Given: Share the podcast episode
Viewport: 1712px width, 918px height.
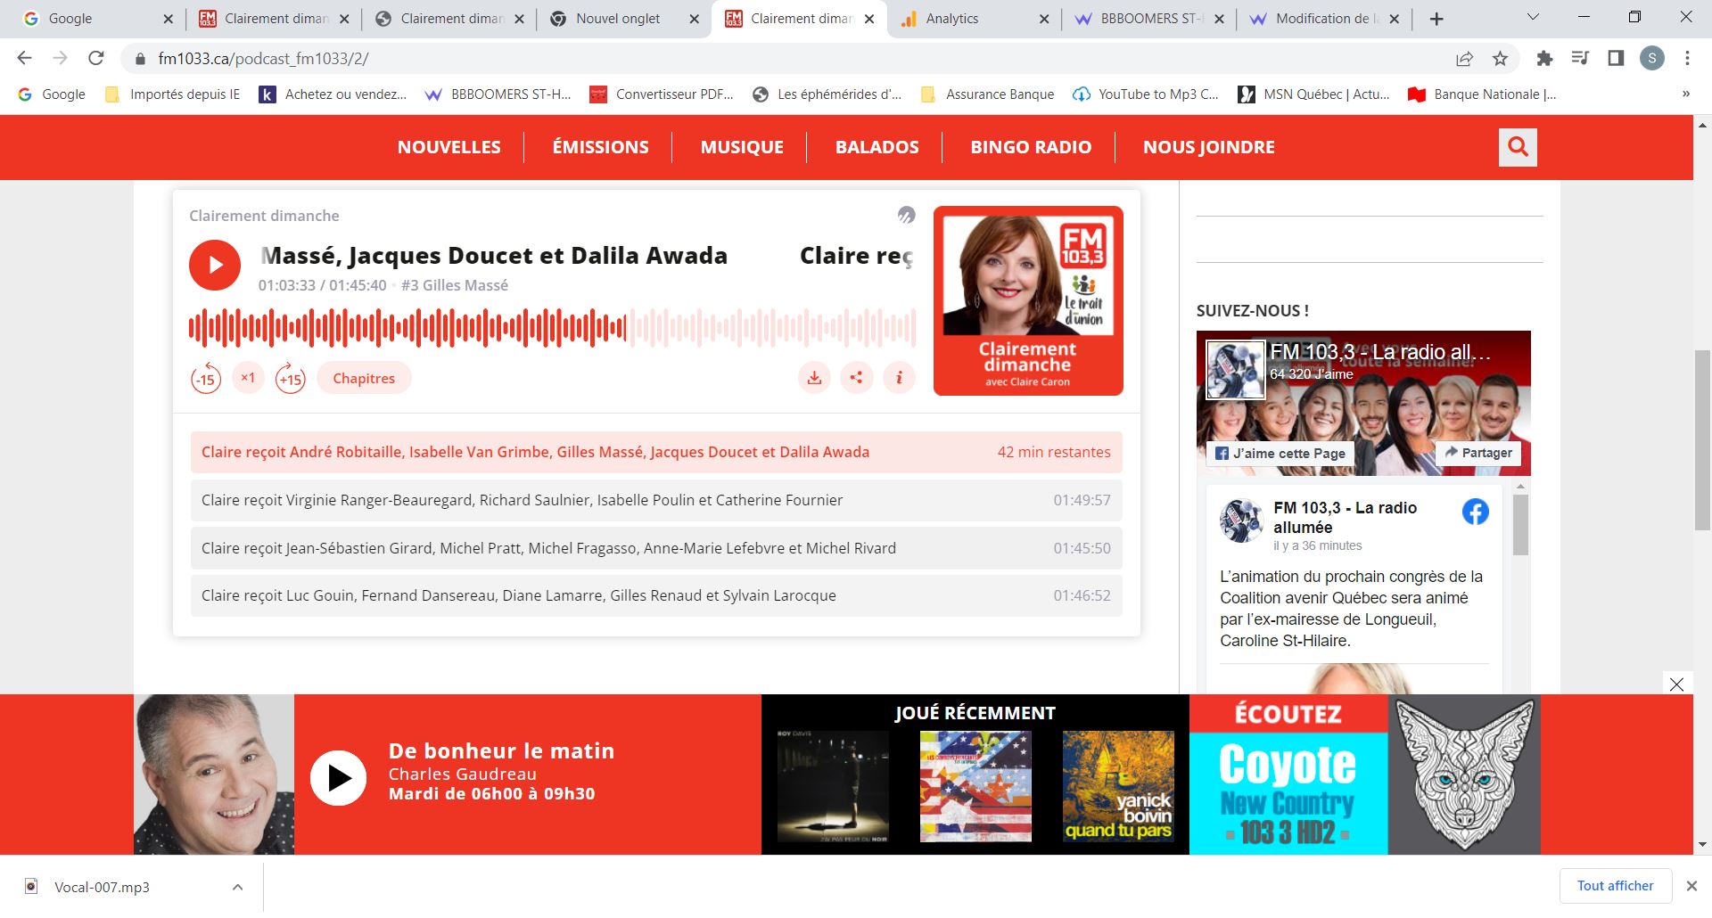Looking at the screenshot, I should (x=857, y=378).
